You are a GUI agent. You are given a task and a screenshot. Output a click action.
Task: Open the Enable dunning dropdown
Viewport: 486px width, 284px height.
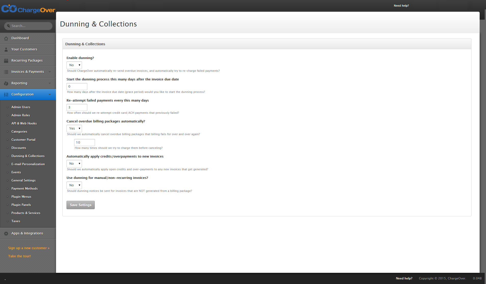[x=74, y=65]
